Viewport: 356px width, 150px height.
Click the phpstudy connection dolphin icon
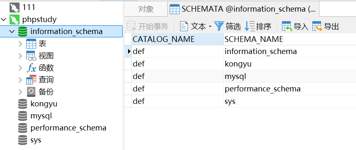(14, 20)
